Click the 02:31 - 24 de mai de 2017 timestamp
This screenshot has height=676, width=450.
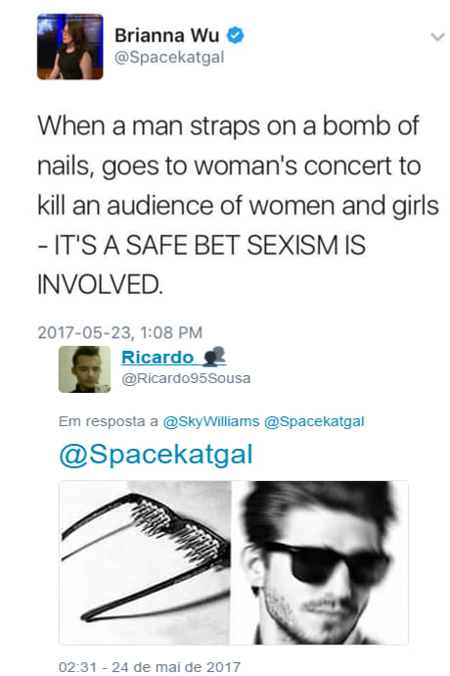(150, 666)
